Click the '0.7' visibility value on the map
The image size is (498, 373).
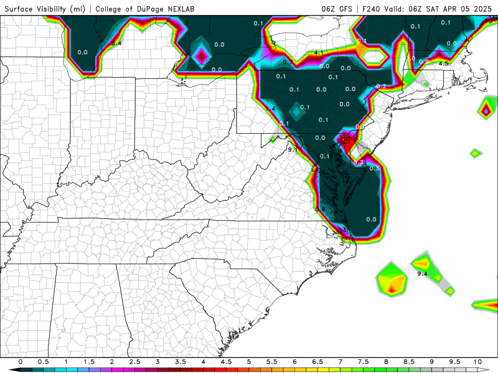[288, 62]
